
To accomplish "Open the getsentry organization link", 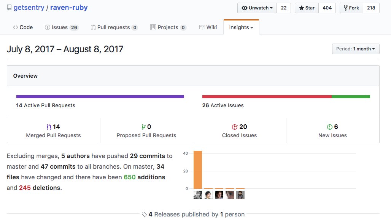I will tap(29, 8).
